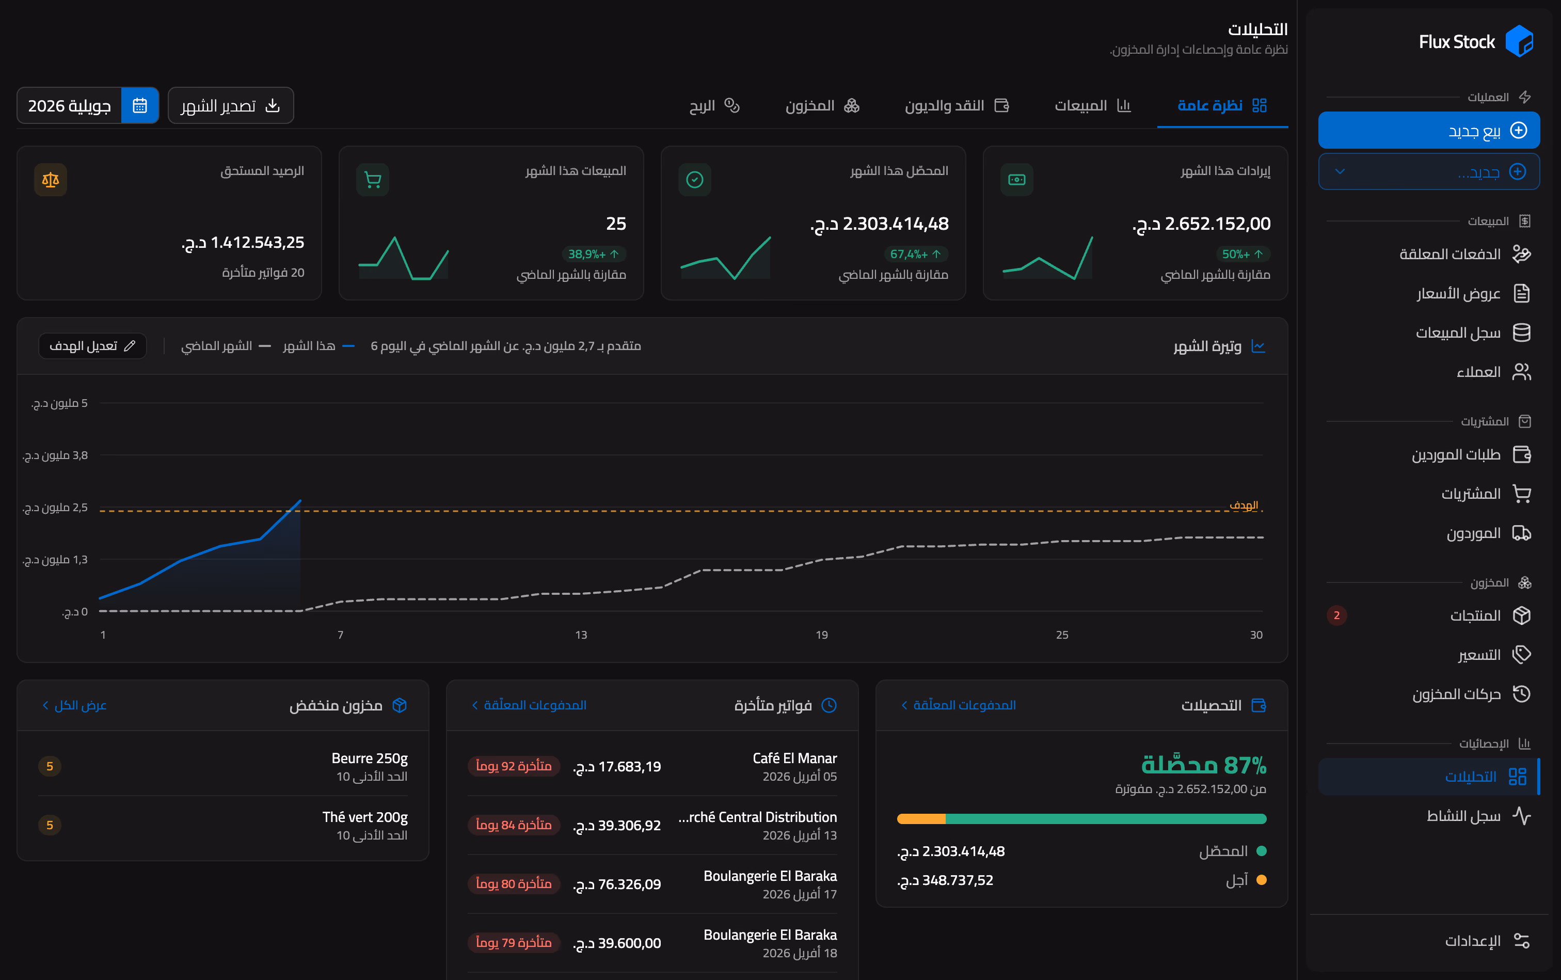1561x980 pixels.
Task: Click the عروض الأسعار document icon
Action: pyautogui.click(x=1521, y=294)
